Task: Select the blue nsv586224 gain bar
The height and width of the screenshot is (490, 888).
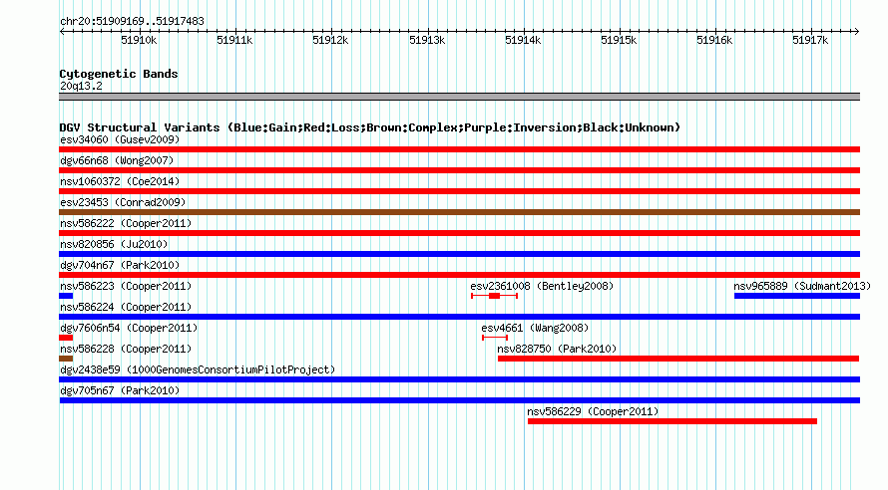Action: tap(459, 317)
